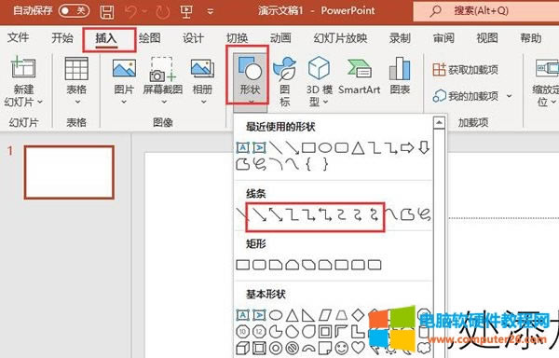Select slide 1 thumbnail
Viewport: 559px width, 358px height.
pos(69,172)
